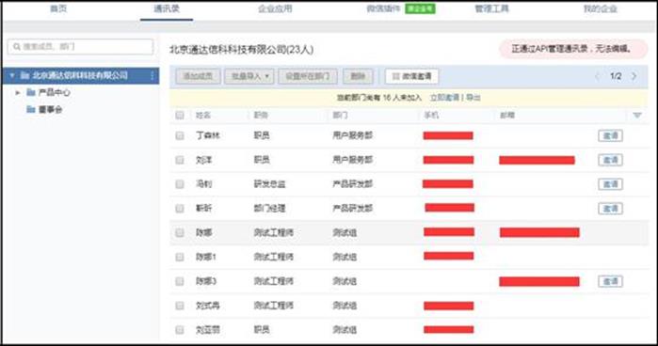Click the 1/2 page indicator
The image size is (658, 346).
tap(616, 76)
